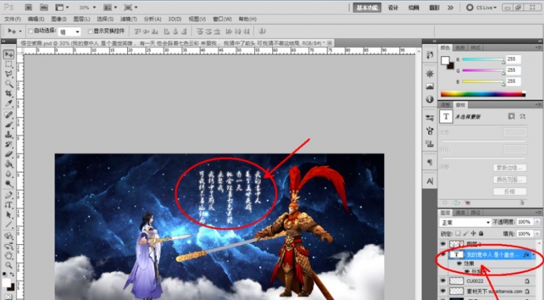Open the opacity 100% slider arrow
Screen dimensions: 544x300
click(538, 222)
